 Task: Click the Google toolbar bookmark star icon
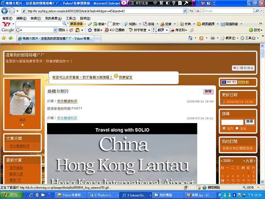tap(90, 30)
